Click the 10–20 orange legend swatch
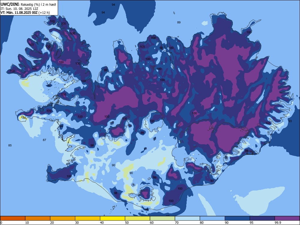 (x=38, y=218)
